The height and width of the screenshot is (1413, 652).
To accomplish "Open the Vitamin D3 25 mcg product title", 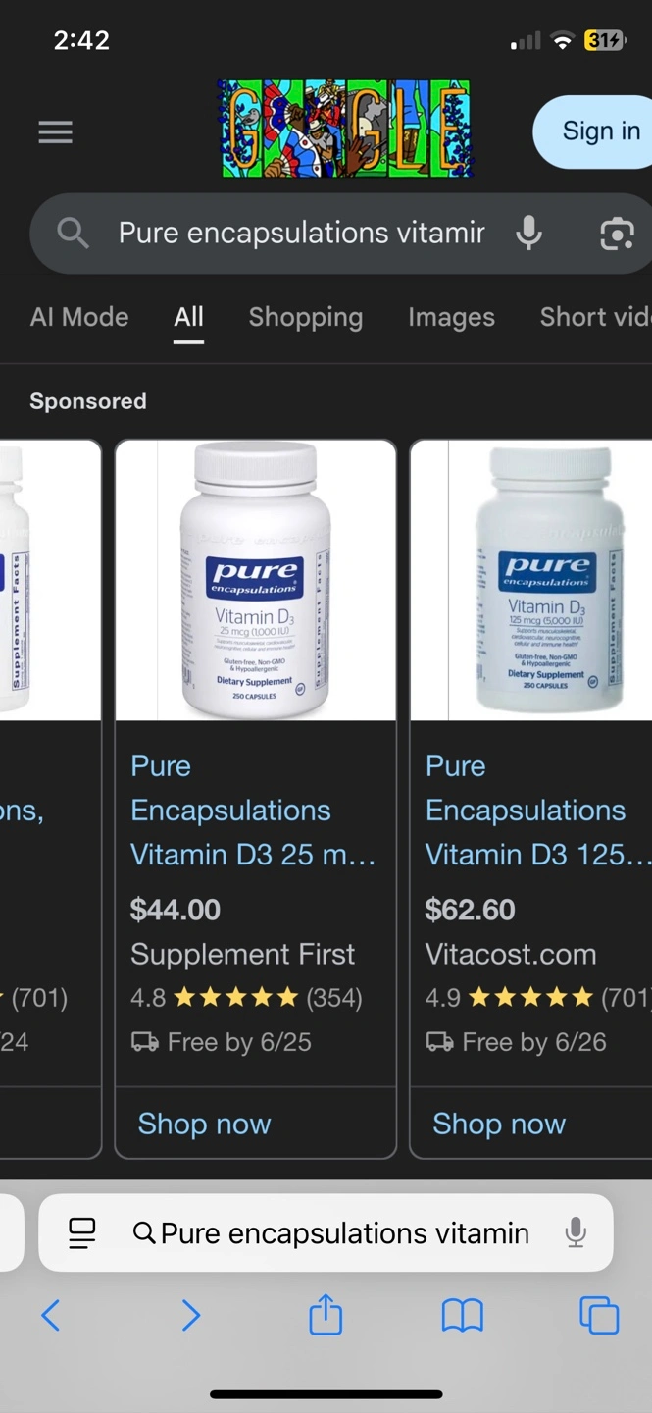I will 252,811.
